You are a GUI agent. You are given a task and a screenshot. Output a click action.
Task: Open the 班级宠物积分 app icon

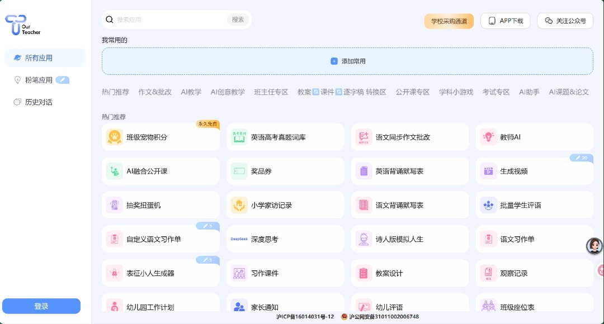(115, 137)
